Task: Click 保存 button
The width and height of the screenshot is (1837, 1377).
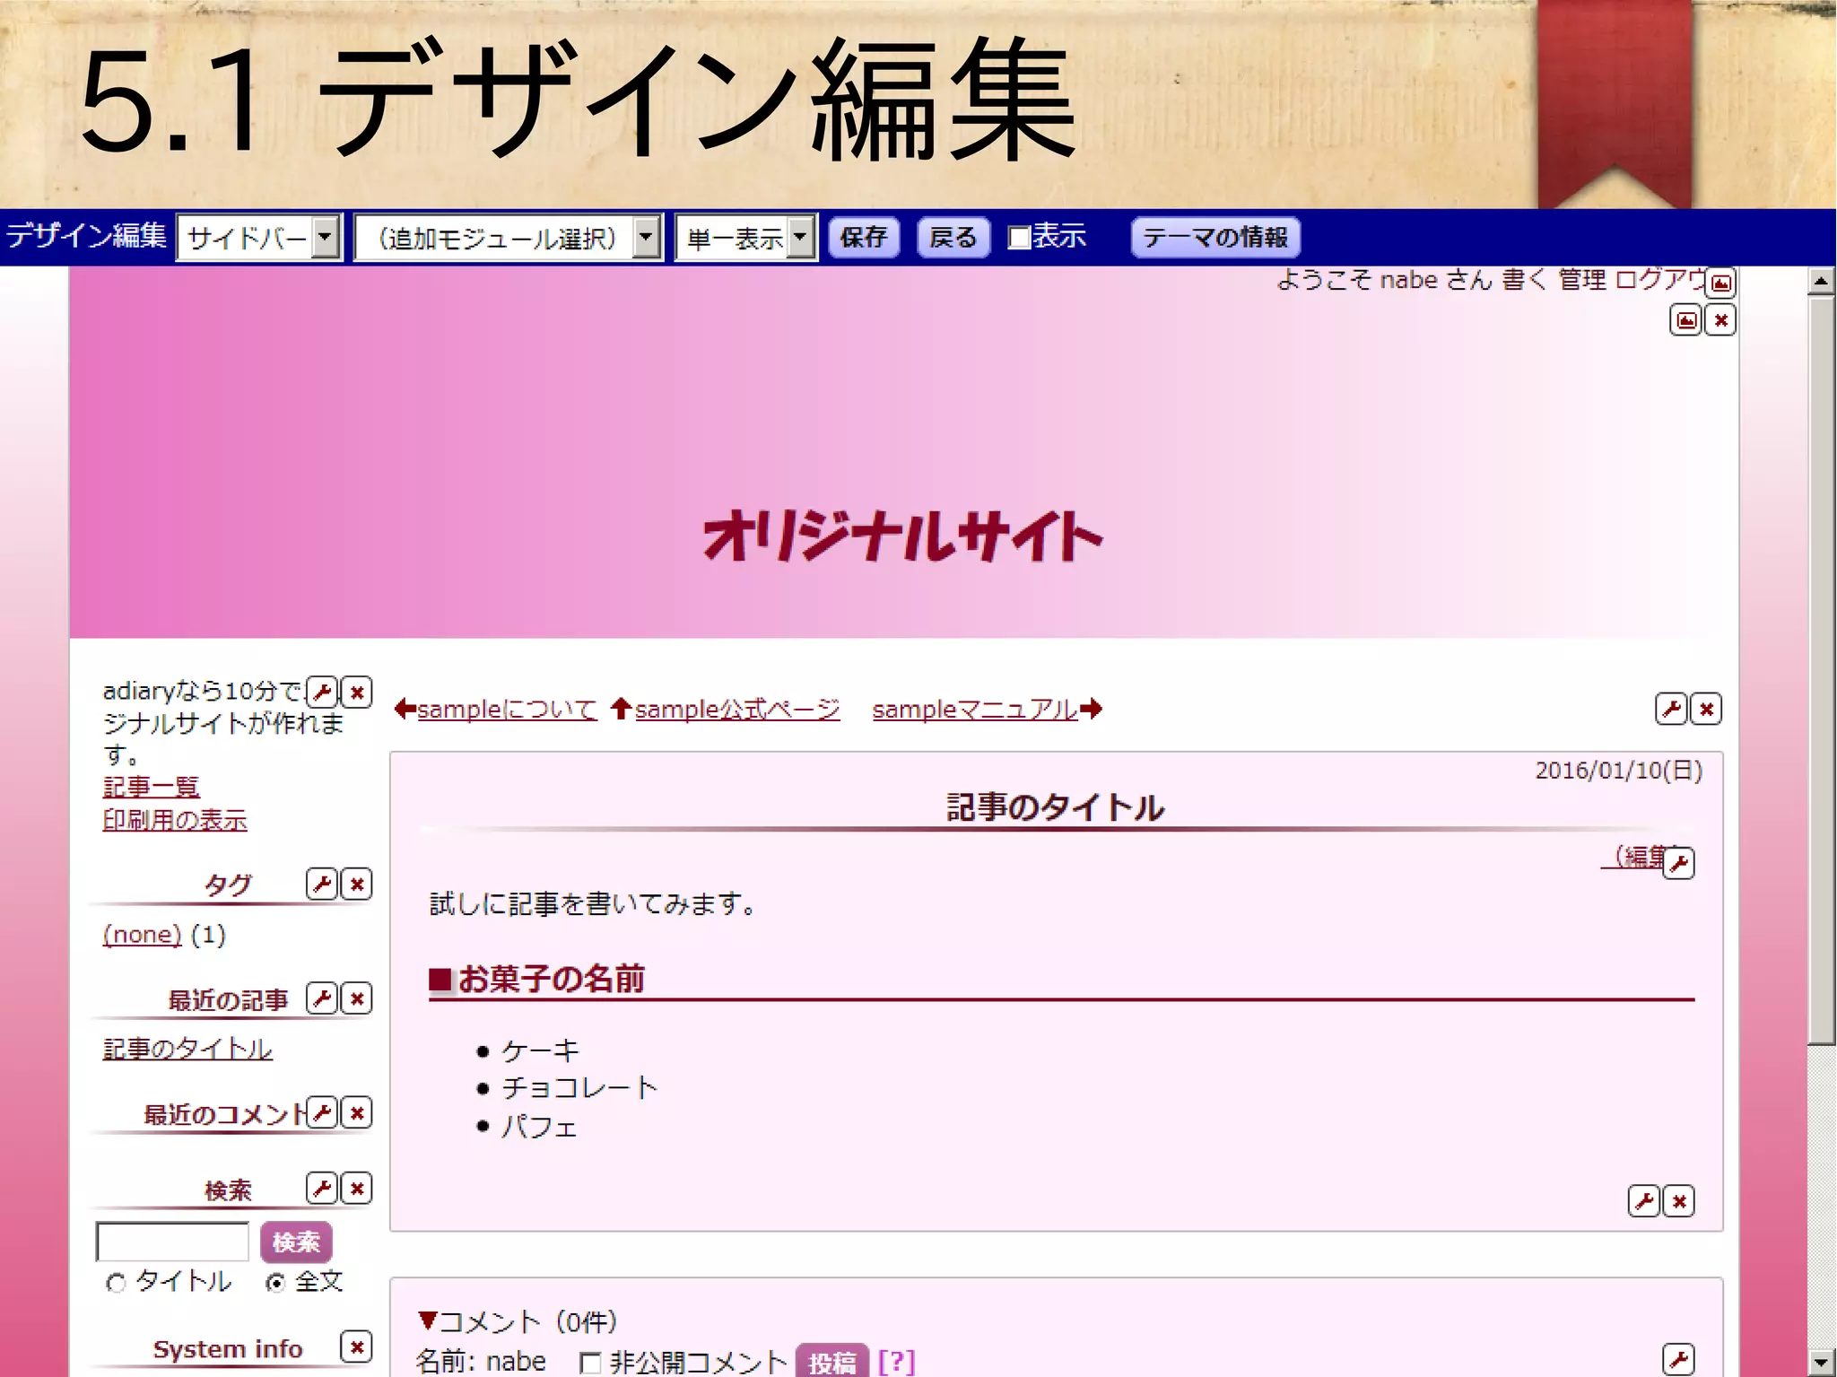Action: click(x=864, y=238)
